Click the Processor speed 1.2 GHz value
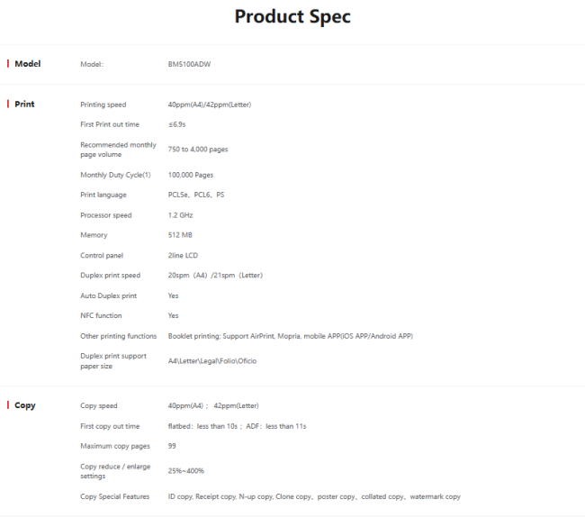The height and width of the screenshot is (518, 585). click(181, 215)
